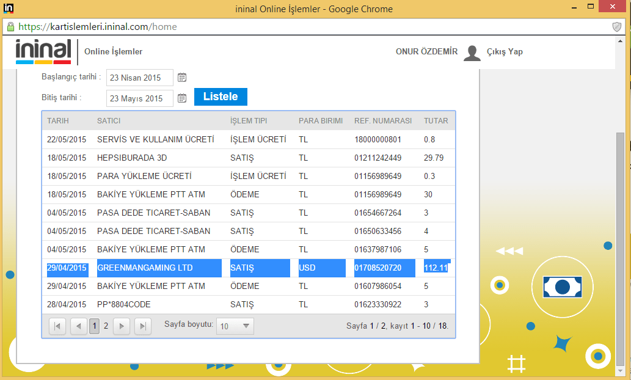
Task: Select page 2 in pagination
Action: 106,326
